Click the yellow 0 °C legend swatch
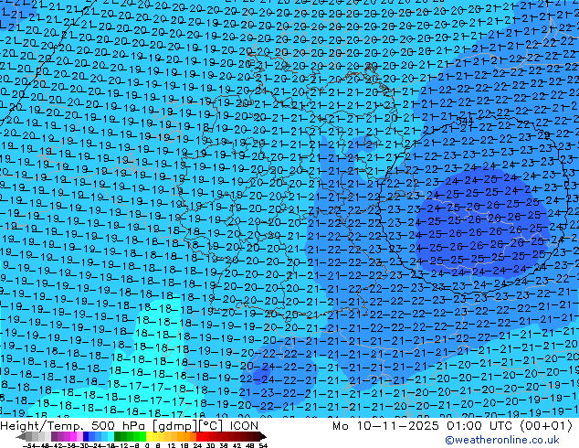579x448 pixels. click(150, 437)
